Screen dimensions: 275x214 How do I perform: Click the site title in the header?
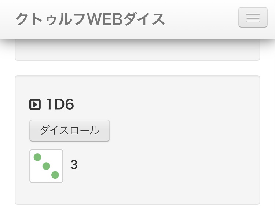(90, 19)
